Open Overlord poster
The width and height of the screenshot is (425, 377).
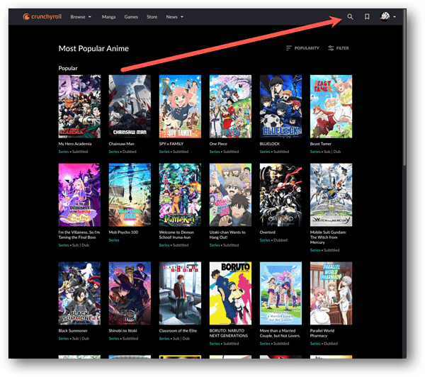point(280,195)
